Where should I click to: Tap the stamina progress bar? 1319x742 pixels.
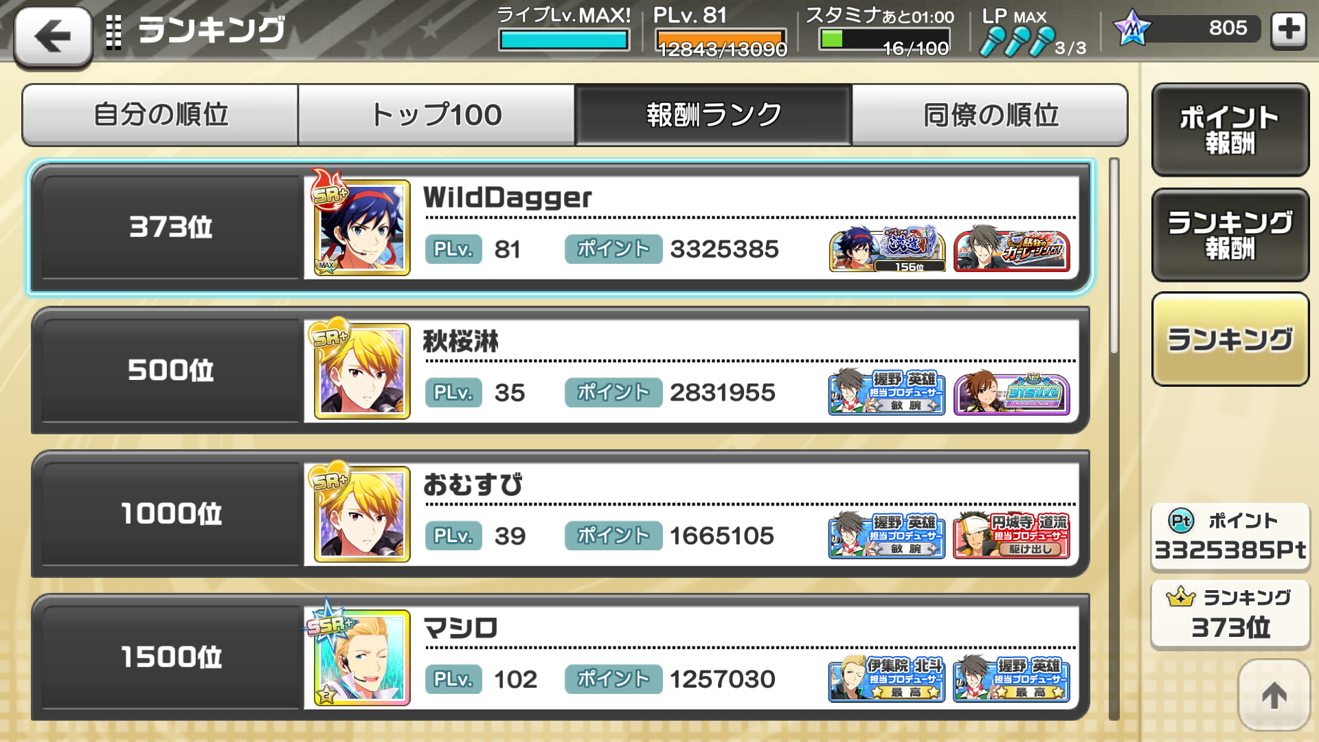coord(885,39)
